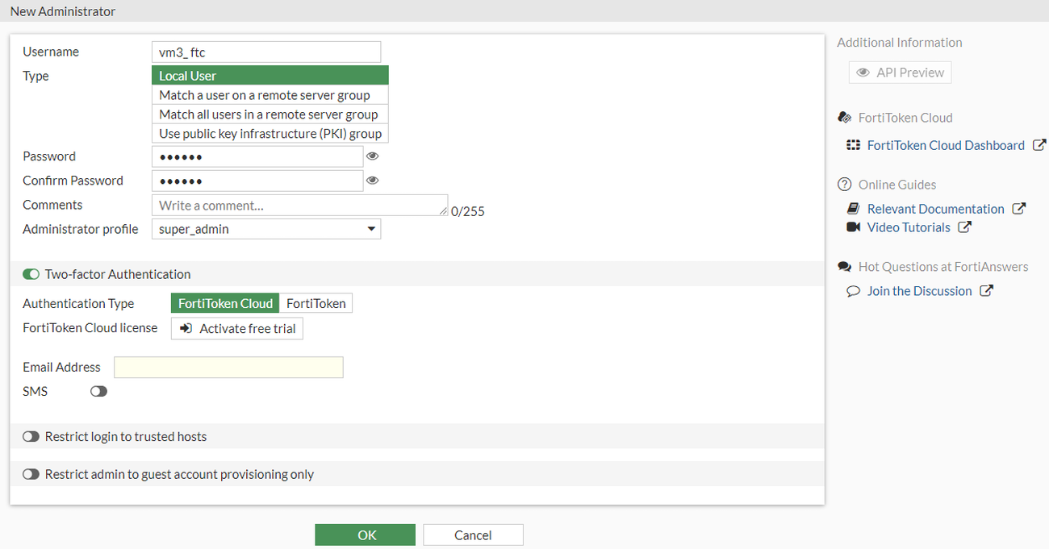Show the Confirm Password using its eye icon
Screen dimensions: 1049x549
click(x=372, y=180)
